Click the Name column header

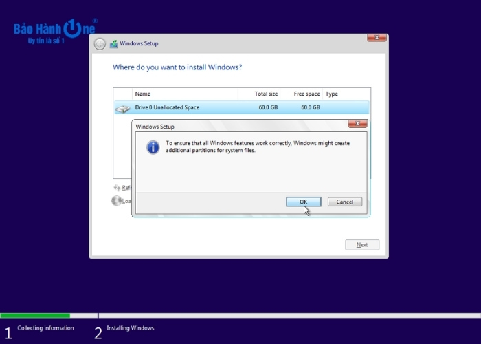(185, 94)
